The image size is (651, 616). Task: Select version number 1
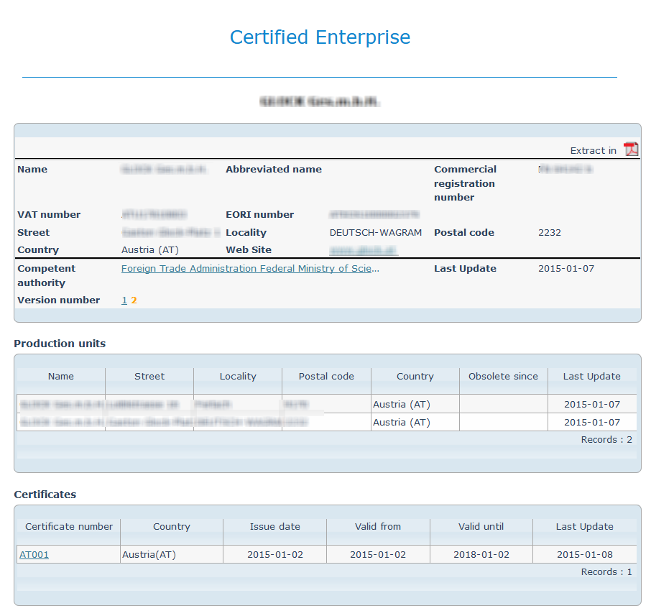point(124,300)
